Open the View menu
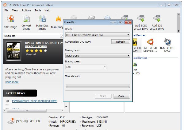The width and height of the screenshot is (184, 130). (15, 10)
